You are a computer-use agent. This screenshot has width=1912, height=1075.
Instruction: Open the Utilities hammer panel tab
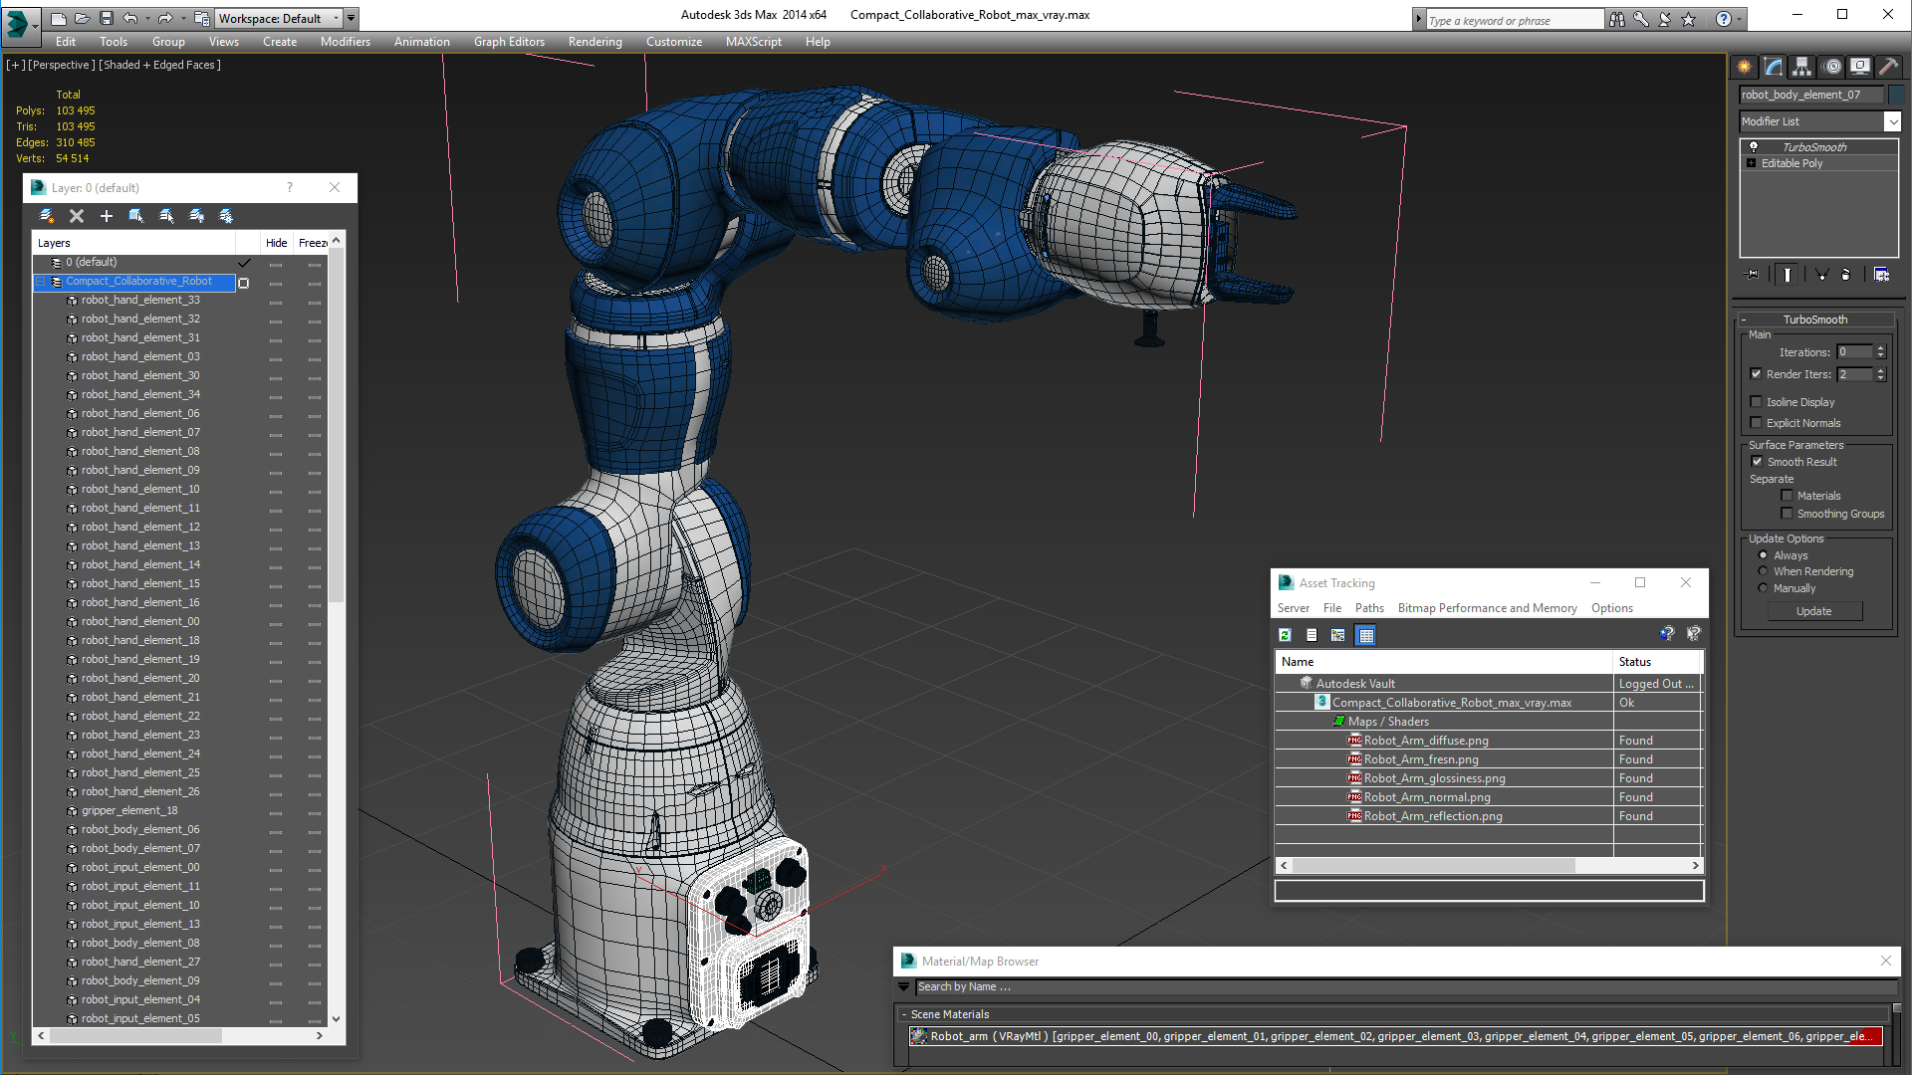1888,67
